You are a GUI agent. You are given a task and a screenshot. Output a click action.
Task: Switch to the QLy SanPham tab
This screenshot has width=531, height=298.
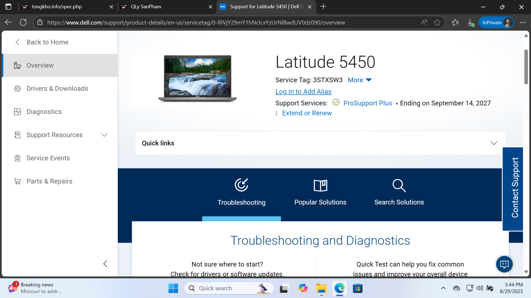pyautogui.click(x=146, y=7)
